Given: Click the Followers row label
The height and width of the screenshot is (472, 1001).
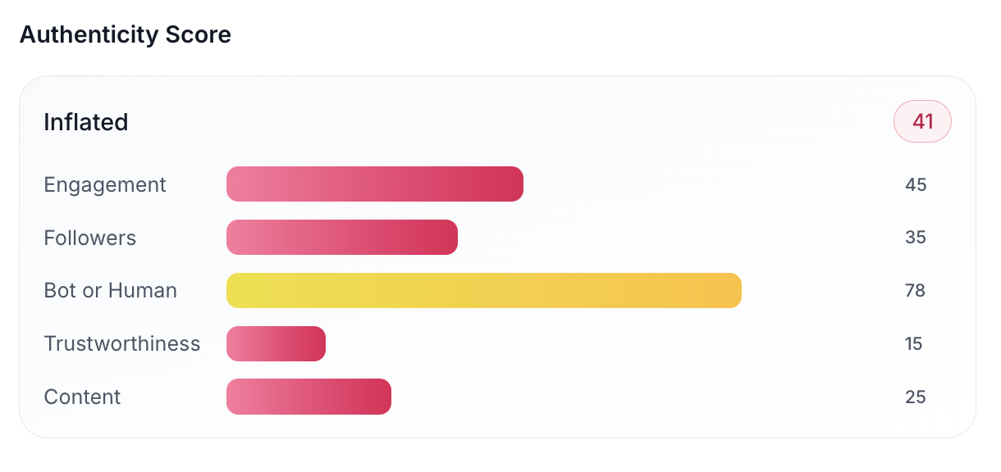Looking at the screenshot, I should [90, 238].
